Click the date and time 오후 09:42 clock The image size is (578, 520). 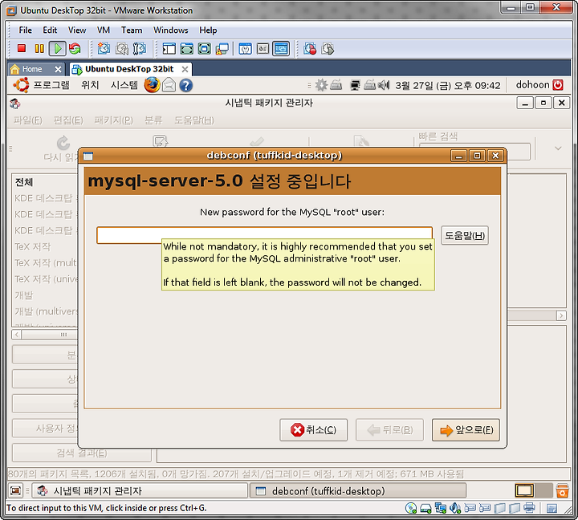pyautogui.click(x=448, y=86)
